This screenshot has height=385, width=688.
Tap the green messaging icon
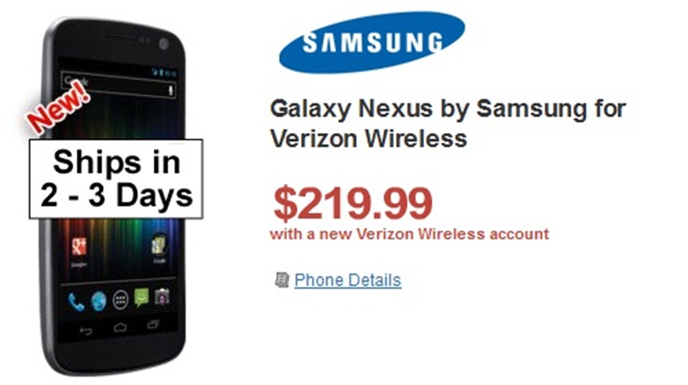point(141,298)
